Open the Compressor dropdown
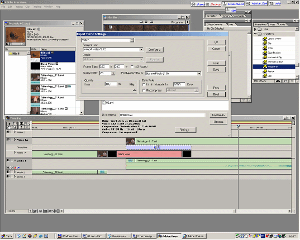Screen dimensions: 300x240 point(141,50)
